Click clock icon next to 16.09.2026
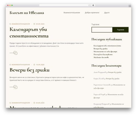The height and width of the screenshot is (116, 137). pyautogui.click(x=34, y=65)
